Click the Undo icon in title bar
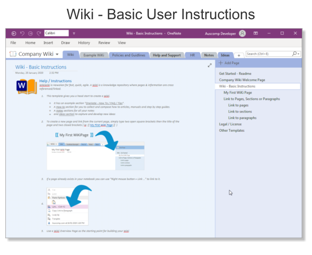This screenshot has height=255, width=312. point(22,33)
